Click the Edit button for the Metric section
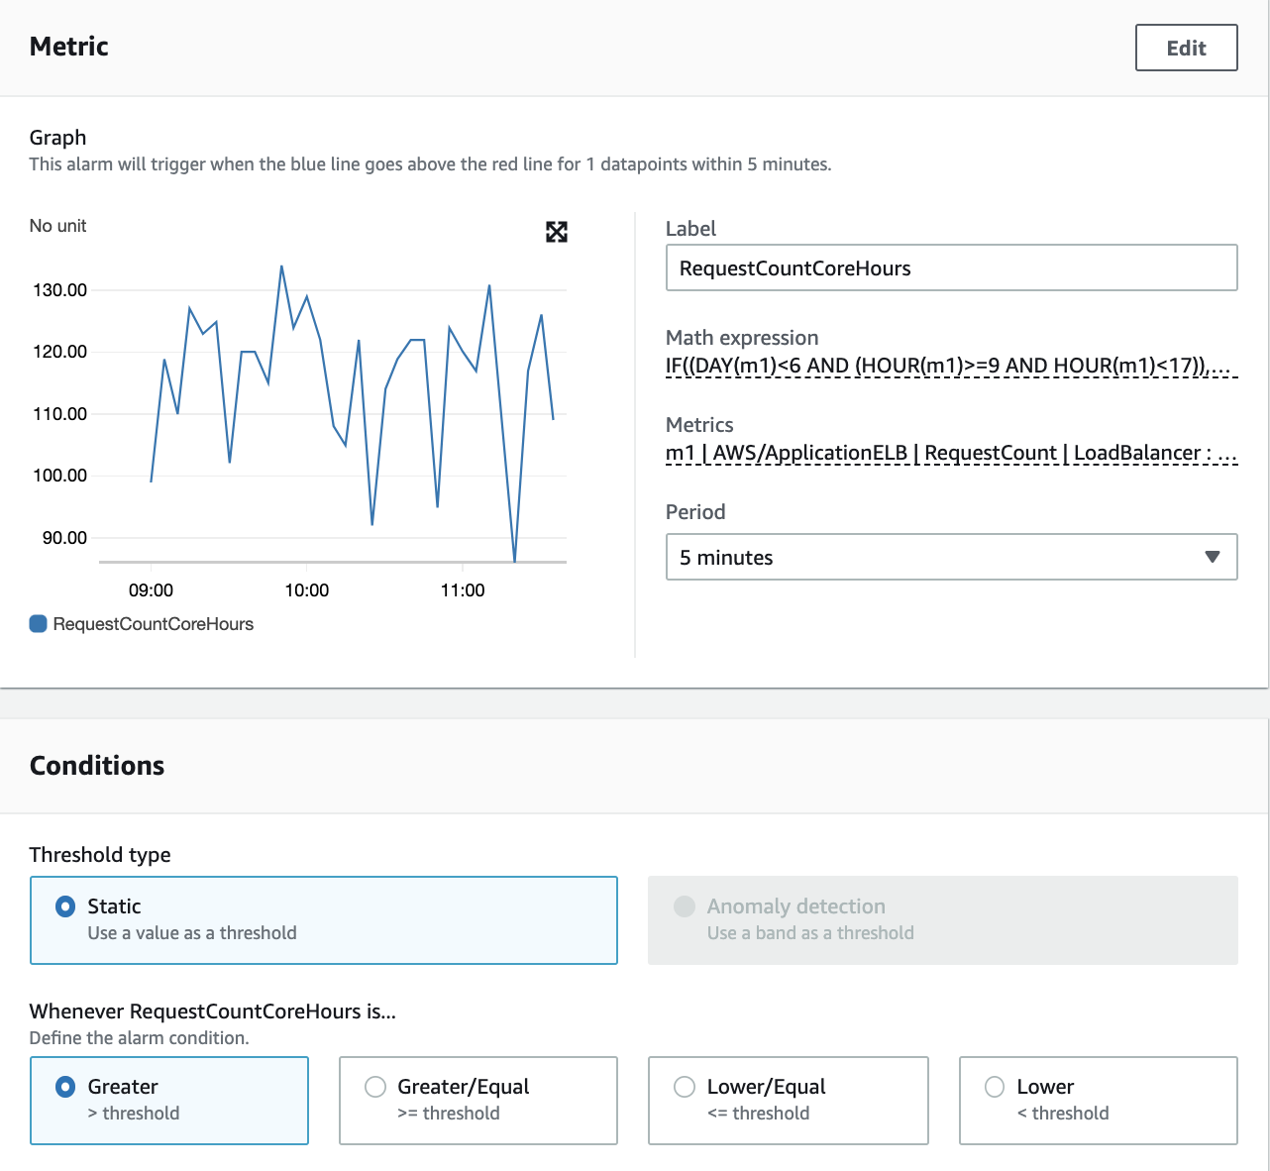1270x1171 pixels. (x=1185, y=47)
